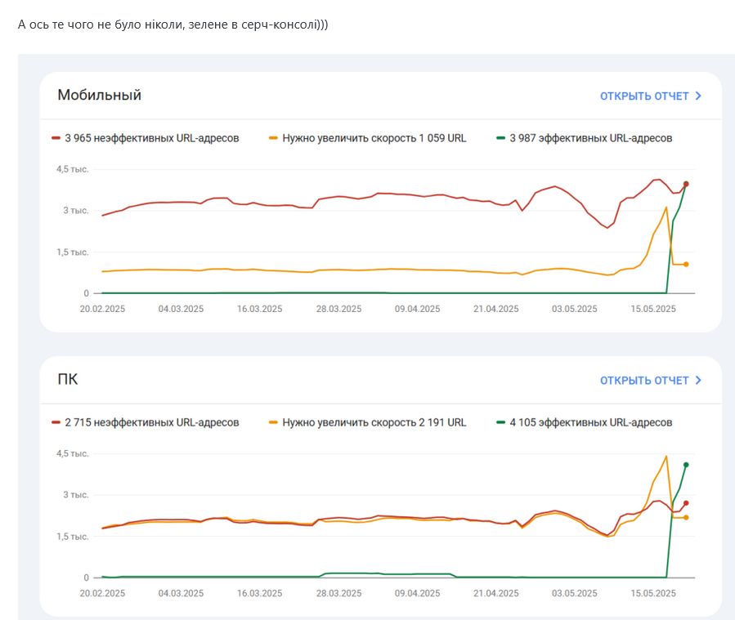The width and height of the screenshot is (735, 620).
Task: Click 15.05.2025 date on ПК chart axis
Action: pyautogui.click(x=652, y=593)
